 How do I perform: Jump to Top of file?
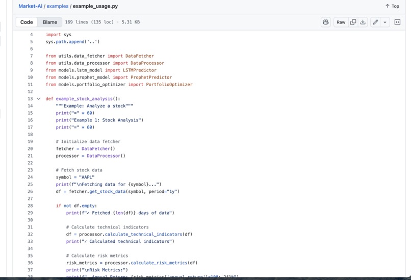(392, 6)
